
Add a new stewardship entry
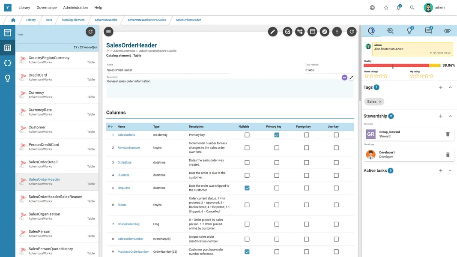(441, 116)
